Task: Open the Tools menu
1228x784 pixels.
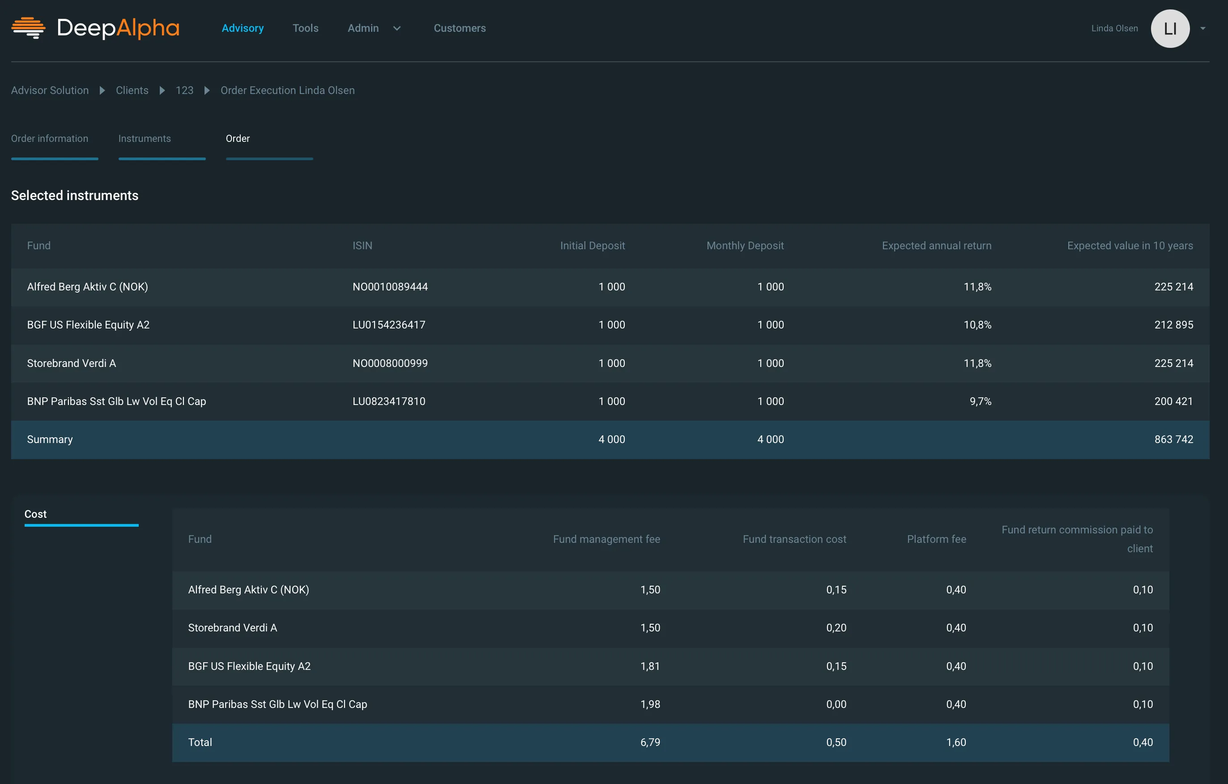Action: tap(306, 28)
